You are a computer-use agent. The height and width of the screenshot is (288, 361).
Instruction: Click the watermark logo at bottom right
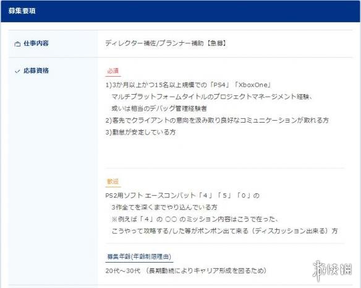332,270
